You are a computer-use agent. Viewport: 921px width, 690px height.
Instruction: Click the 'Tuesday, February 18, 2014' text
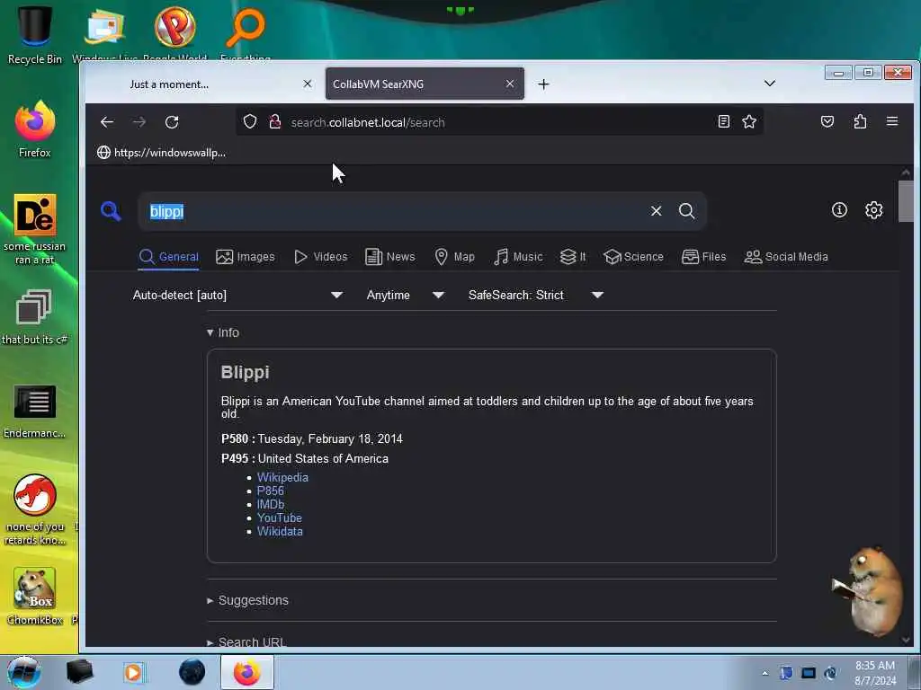[330, 438]
